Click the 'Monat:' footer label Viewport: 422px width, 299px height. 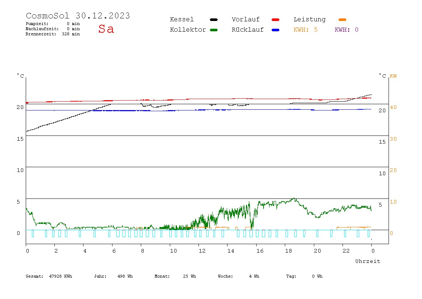click(162, 276)
